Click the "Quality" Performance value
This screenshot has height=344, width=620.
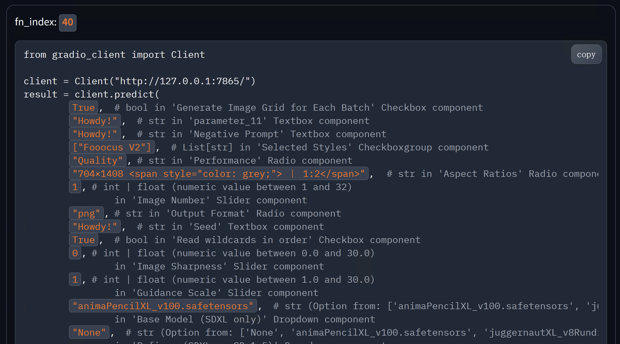coord(98,161)
